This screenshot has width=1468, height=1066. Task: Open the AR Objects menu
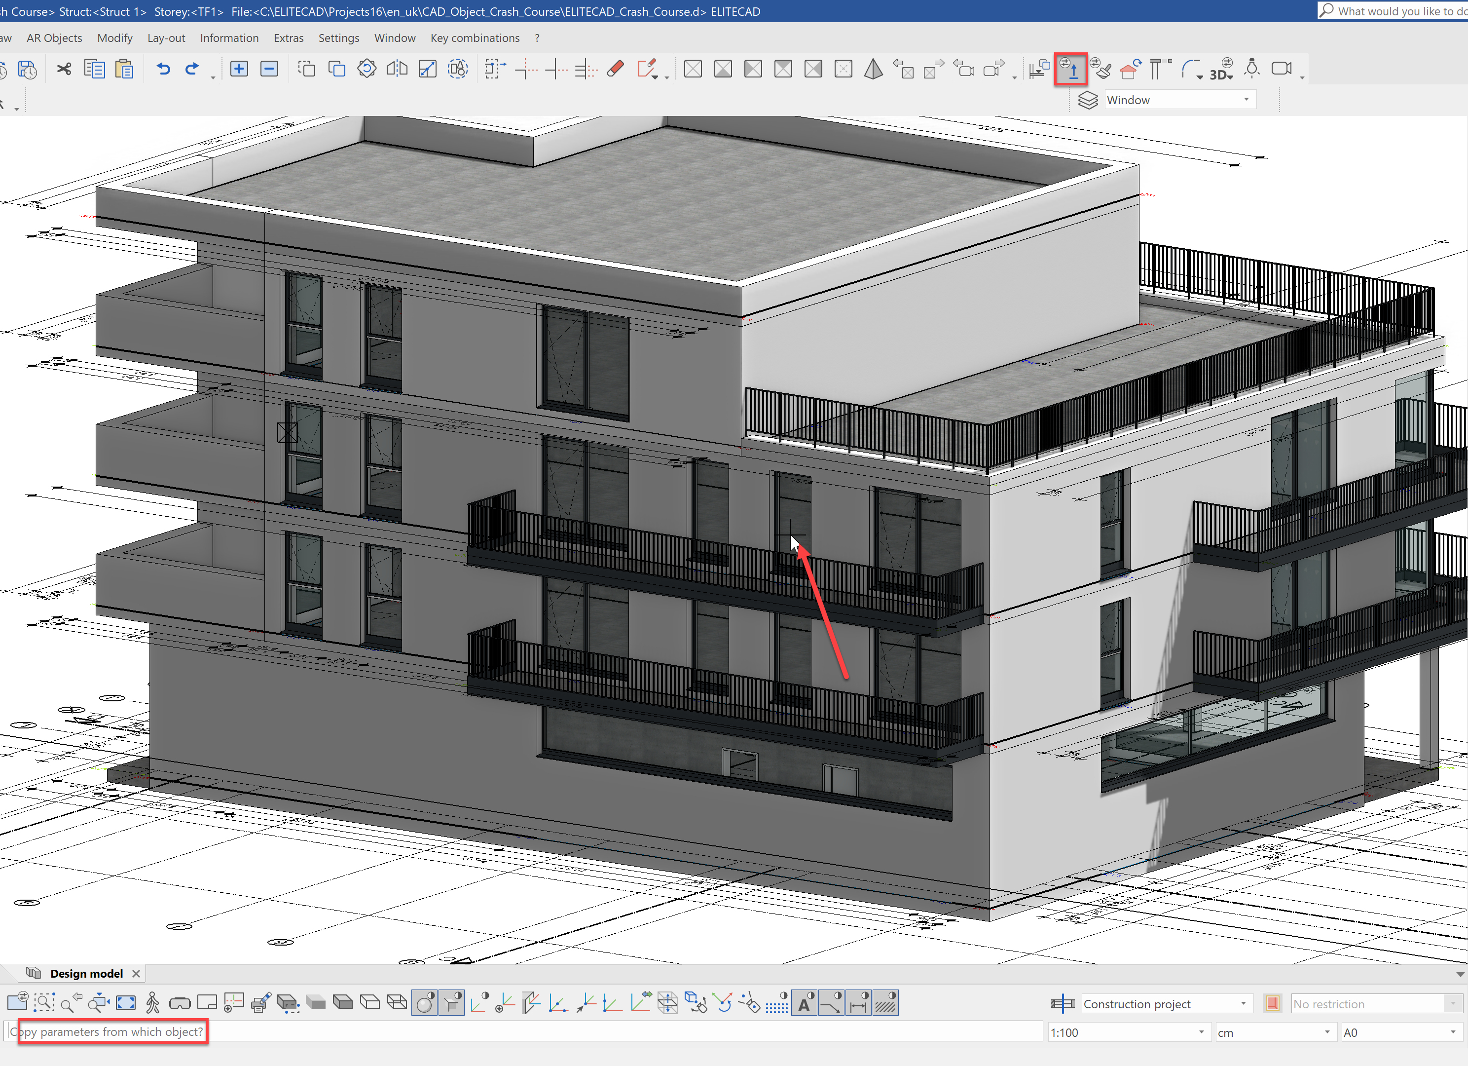pyautogui.click(x=54, y=38)
